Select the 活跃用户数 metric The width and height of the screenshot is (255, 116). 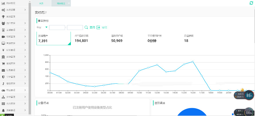(117, 38)
